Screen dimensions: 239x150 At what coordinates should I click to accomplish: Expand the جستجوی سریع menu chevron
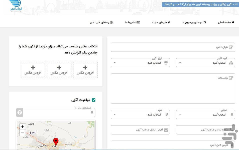coord(184,22)
